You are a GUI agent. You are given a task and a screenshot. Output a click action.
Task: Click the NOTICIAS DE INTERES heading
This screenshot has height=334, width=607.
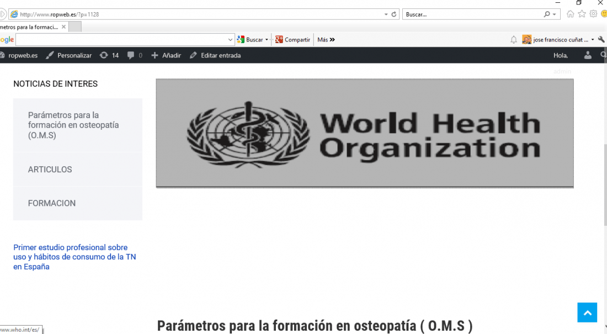(55, 84)
